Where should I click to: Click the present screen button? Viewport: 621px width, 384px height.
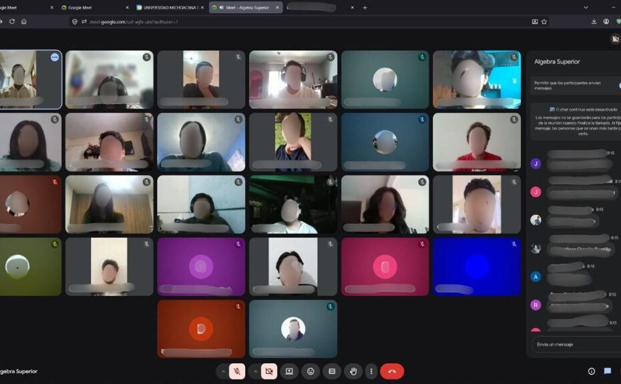(289, 371)
